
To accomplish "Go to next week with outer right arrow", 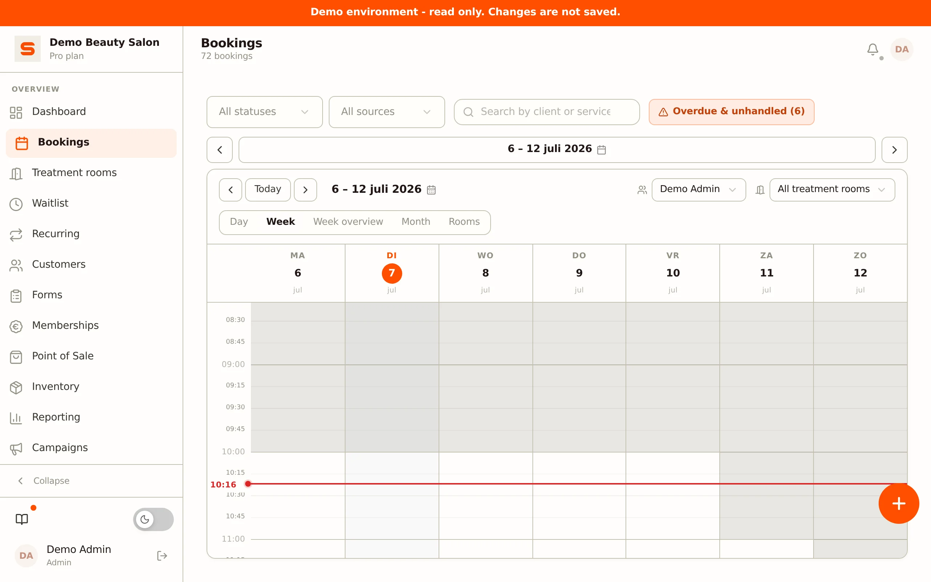I will coord(894,150).
